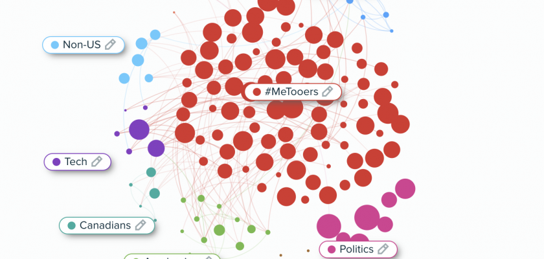
Task: Select the Non-US cluster label text
Action: point(82,45)
